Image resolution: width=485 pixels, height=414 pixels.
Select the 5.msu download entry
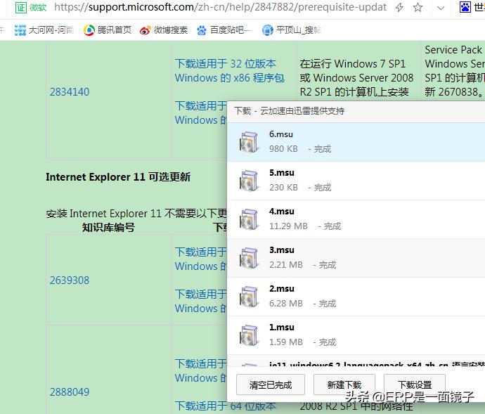tap(356, 181)
